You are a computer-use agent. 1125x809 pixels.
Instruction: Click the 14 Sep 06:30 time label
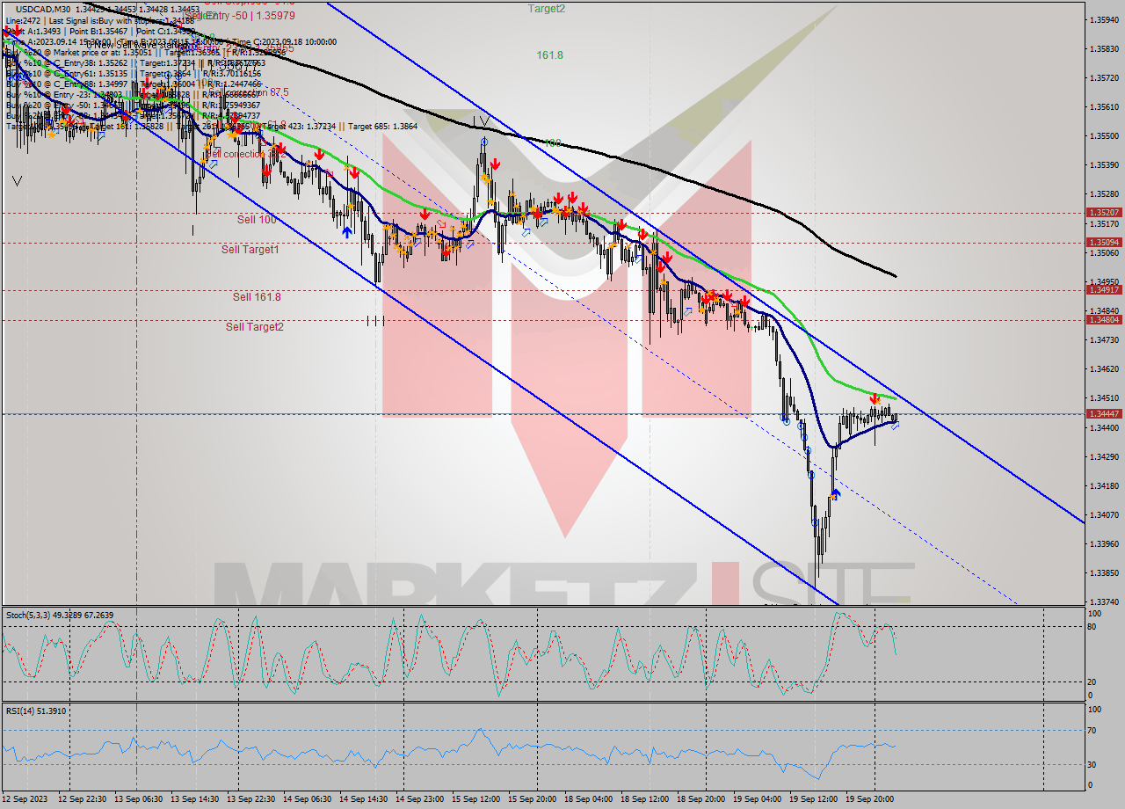pyautogui.click(x=308, y=799)
